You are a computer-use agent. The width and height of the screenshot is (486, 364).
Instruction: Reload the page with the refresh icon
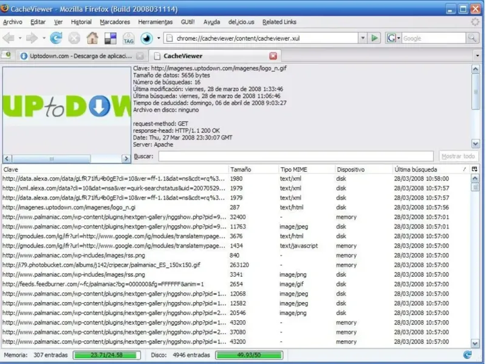pos(56,38)
